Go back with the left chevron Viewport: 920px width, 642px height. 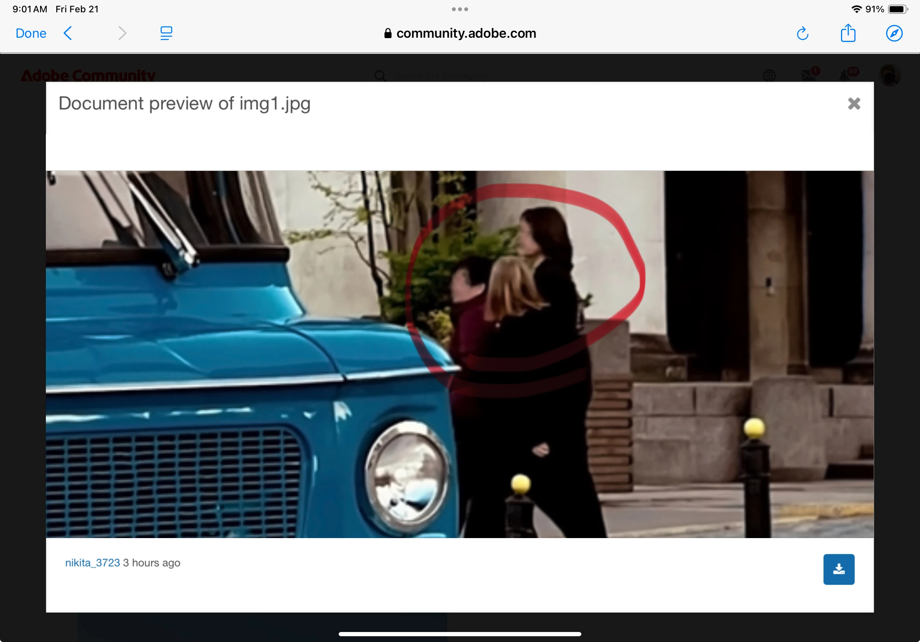(68, 33)
